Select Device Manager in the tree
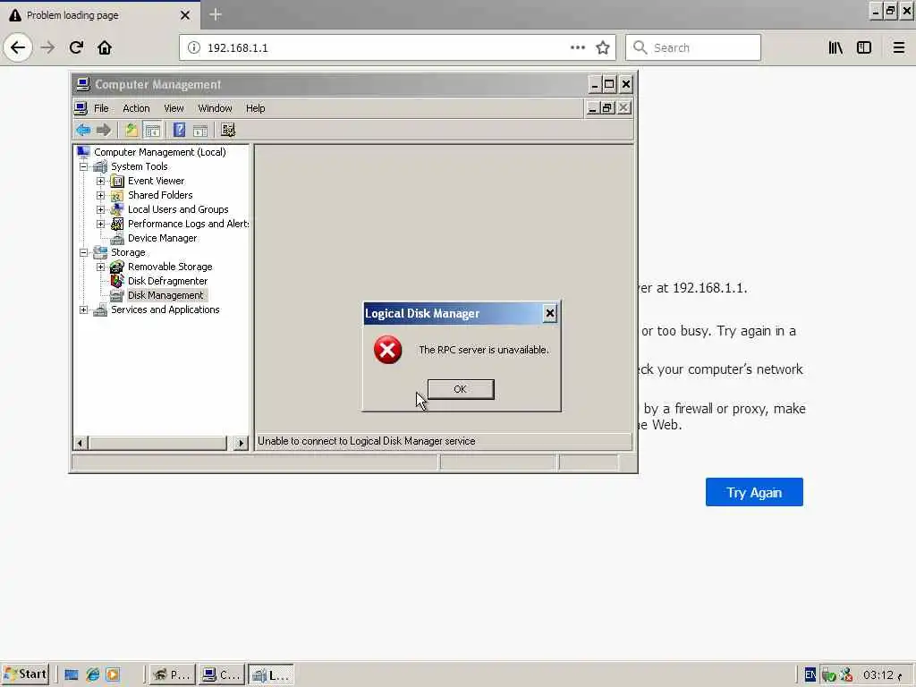 click(163, 238)
